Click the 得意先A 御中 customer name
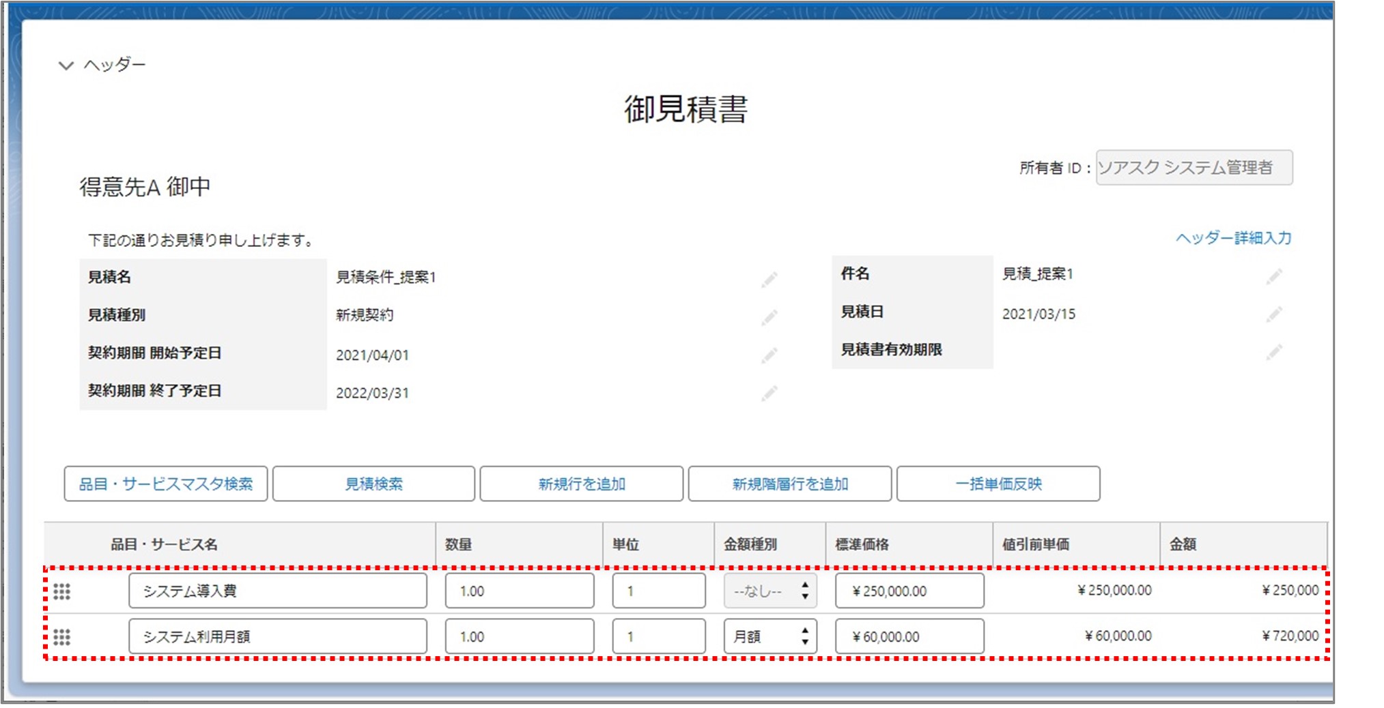Screen dimensions: 1384x708 coord(145,186)
